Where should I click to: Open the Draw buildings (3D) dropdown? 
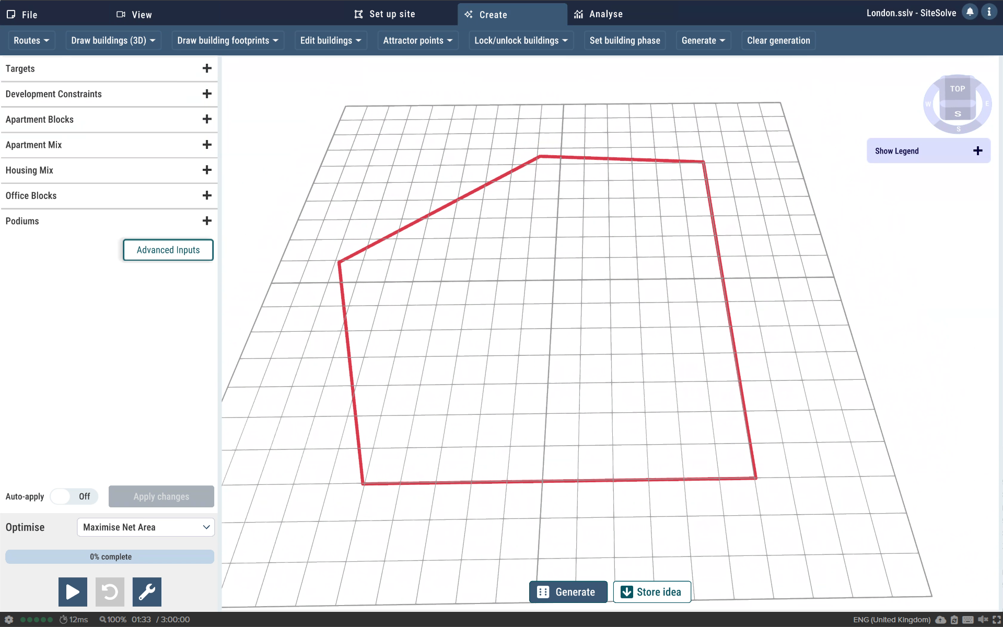point(113,41)
